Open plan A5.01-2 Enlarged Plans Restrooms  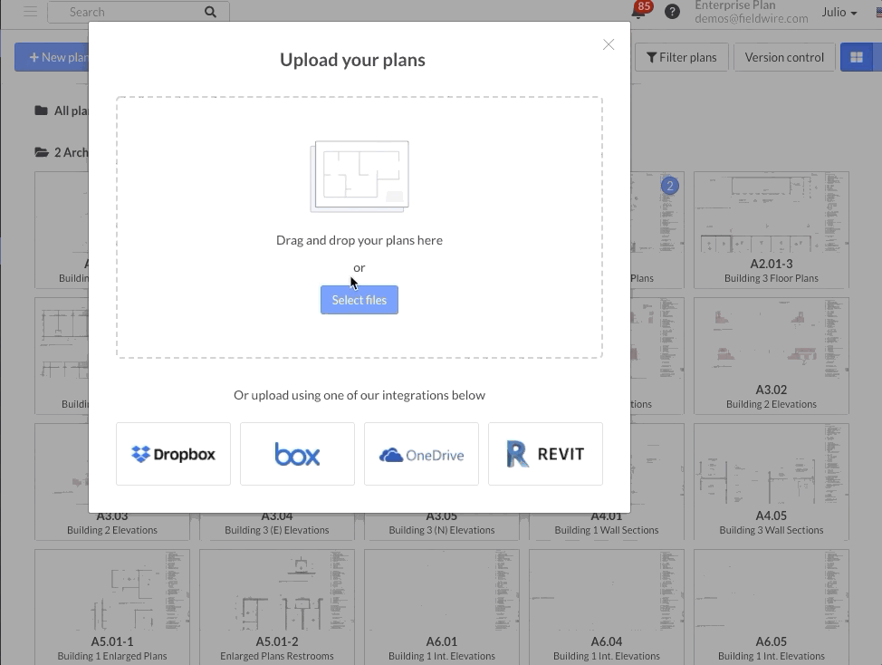click(277, 607)
